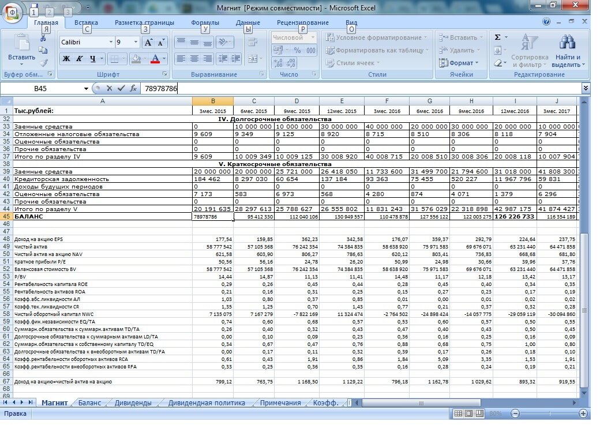Click the AutoSum sigma icon
The height and width of the screenshot is (429, 600).
point(497,37)
